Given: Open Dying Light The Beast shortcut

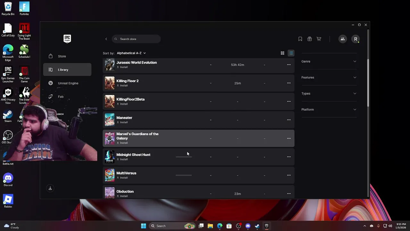Looking at the screenshot, I should tap(24, 31).
